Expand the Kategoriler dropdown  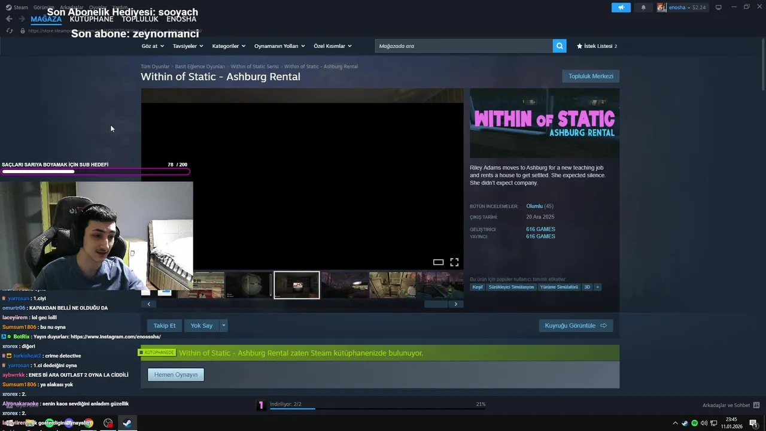(x=229, y=46)
